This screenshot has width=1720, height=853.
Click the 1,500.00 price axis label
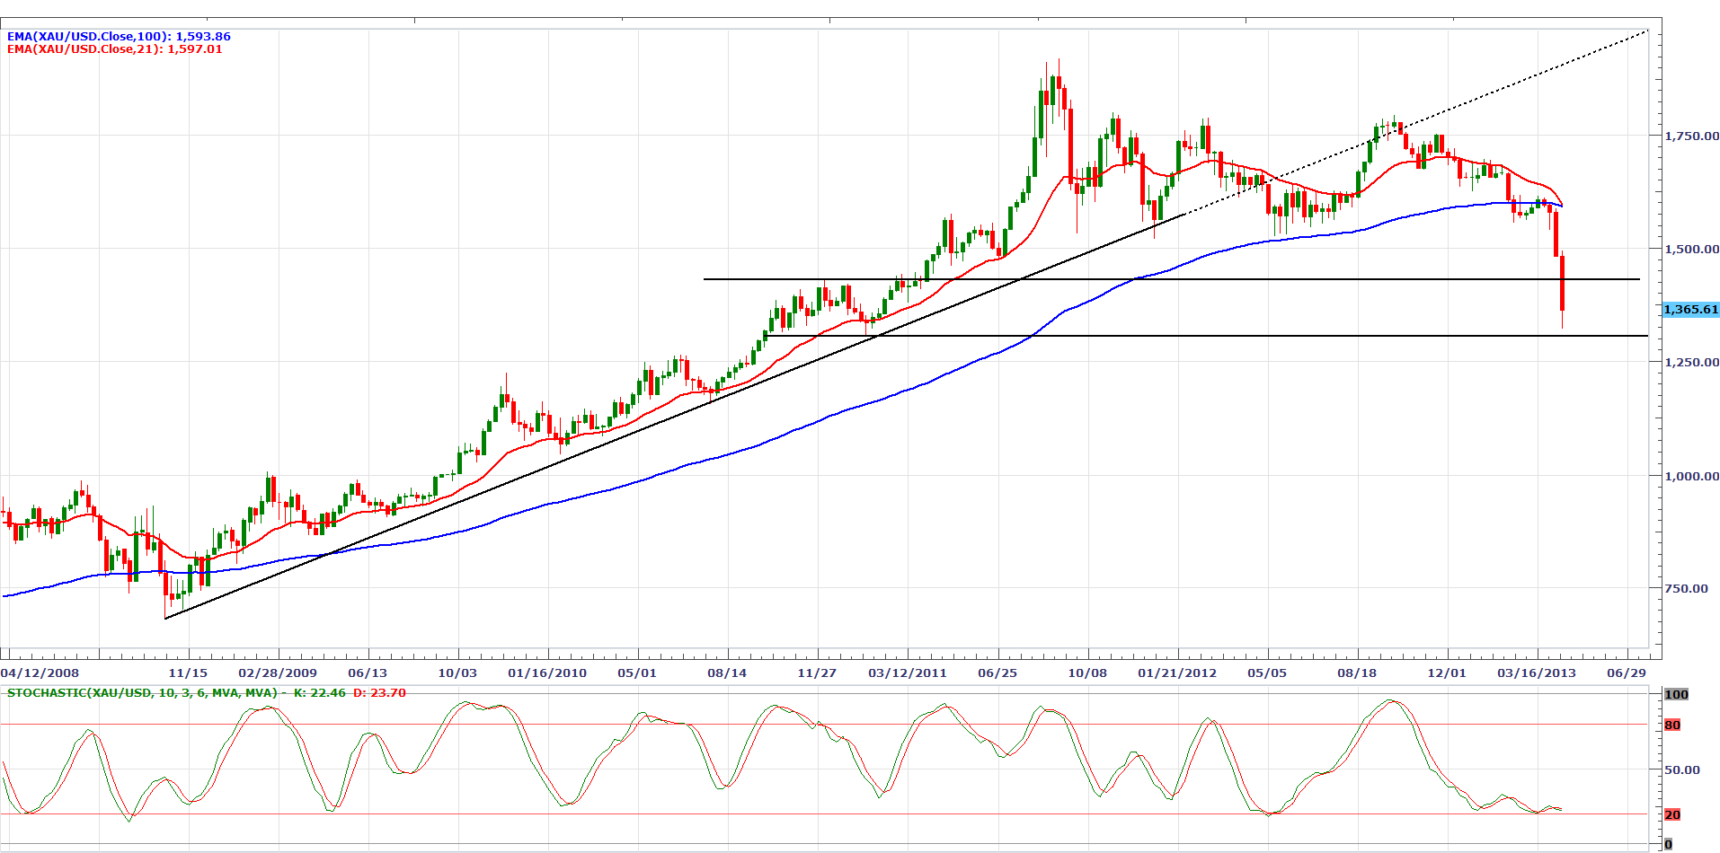click(1691, 249)
